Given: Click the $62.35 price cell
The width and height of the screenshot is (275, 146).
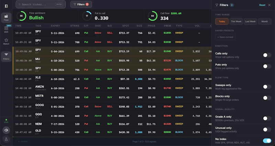Looking at the screenshot, I should [x=151, y=61].
